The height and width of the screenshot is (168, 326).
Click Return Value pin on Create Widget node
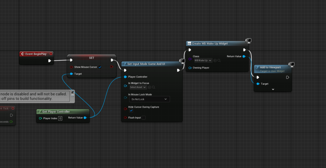[x=244, y=57]
